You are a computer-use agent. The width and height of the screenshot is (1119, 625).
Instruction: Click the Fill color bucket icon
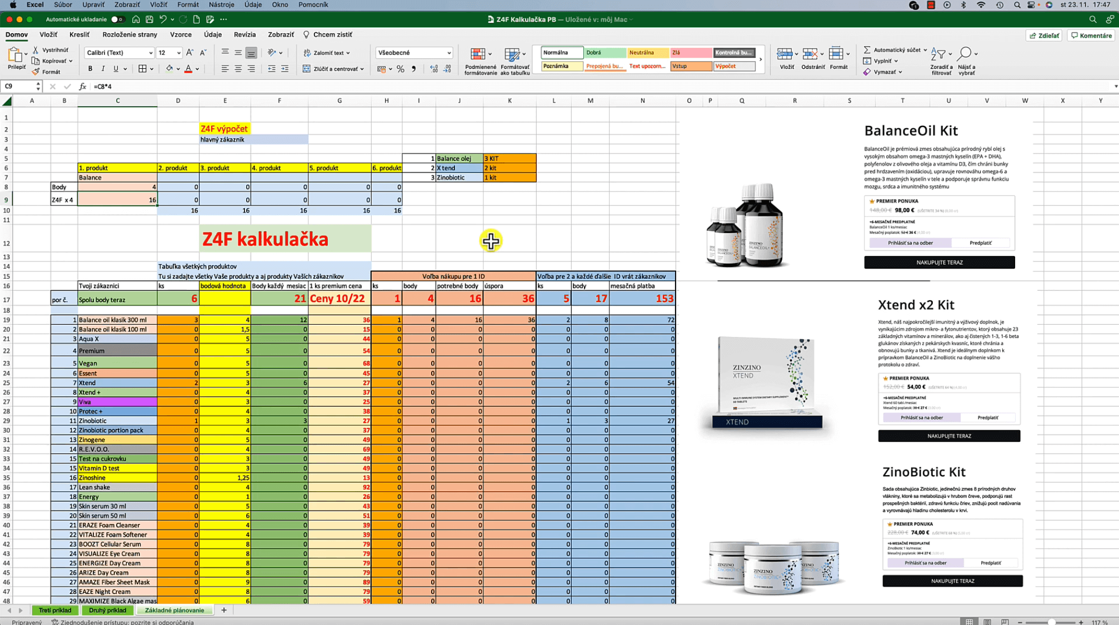(169, 69)
